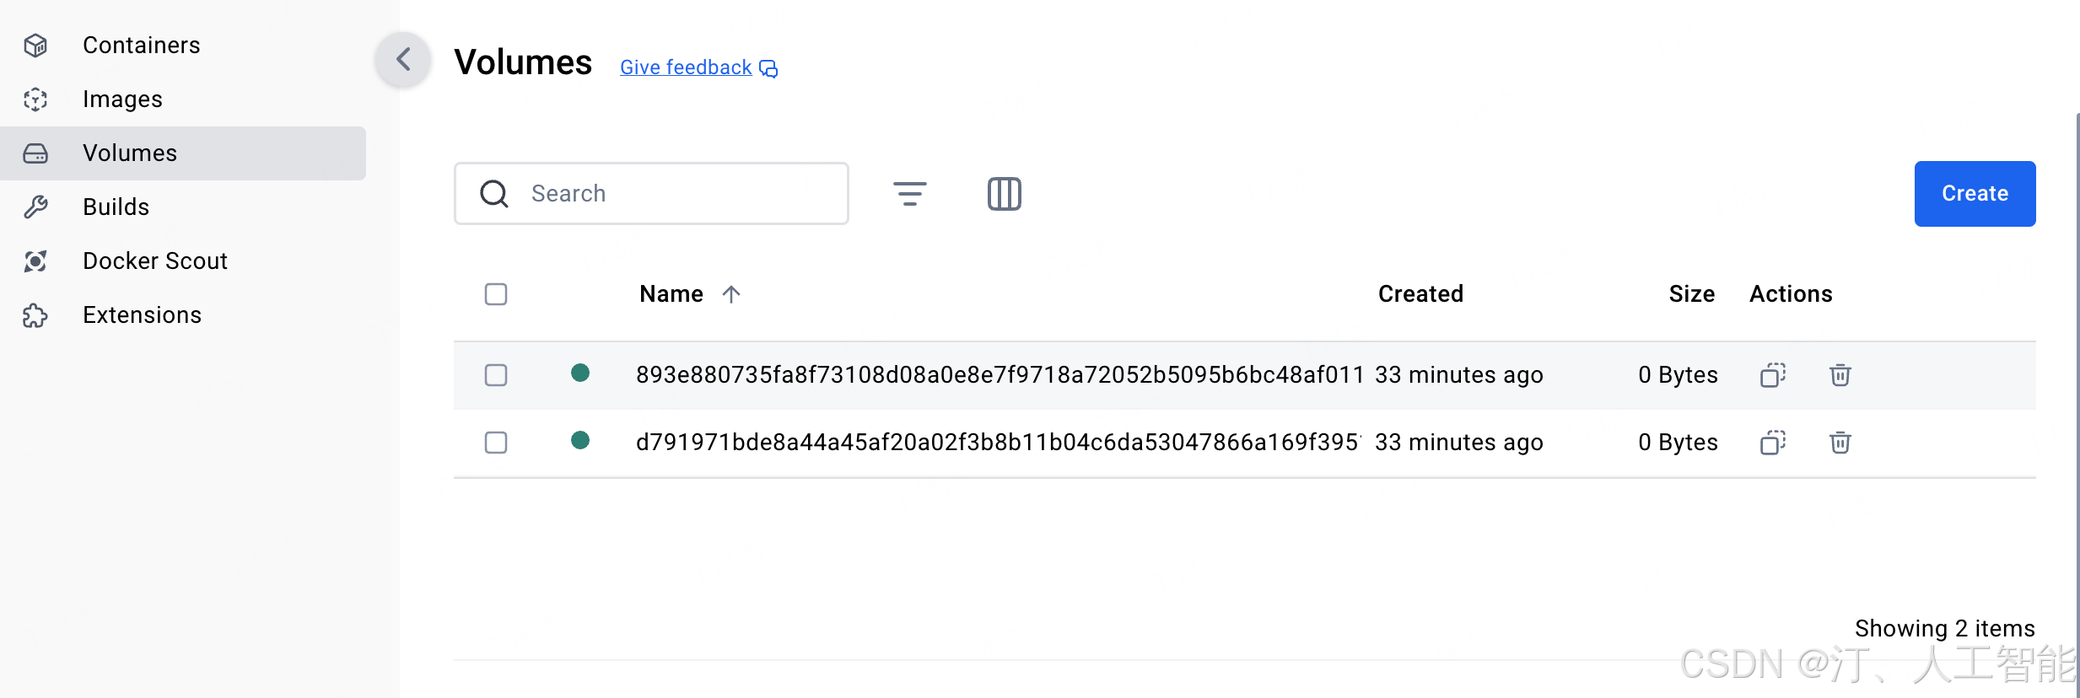Toggle the select-all volumes checkbox
Screen dimensions: 2080x698
click(x=496, y=294)
